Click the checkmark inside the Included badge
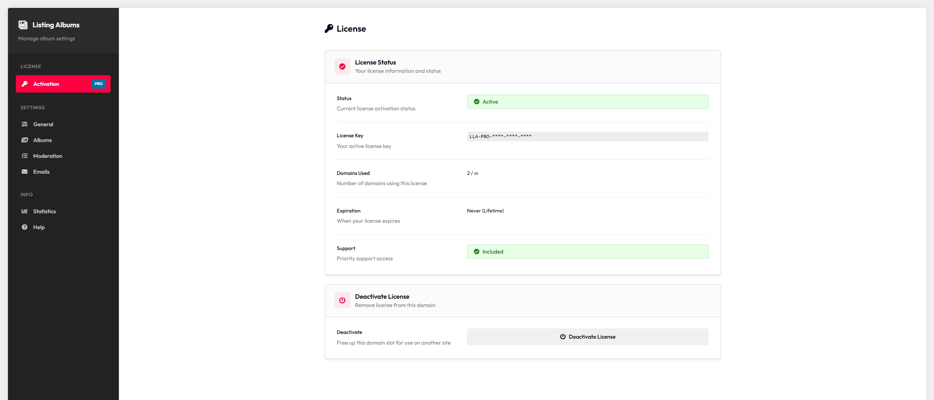This screenshot has height=400, width=934. click(476, 252)
